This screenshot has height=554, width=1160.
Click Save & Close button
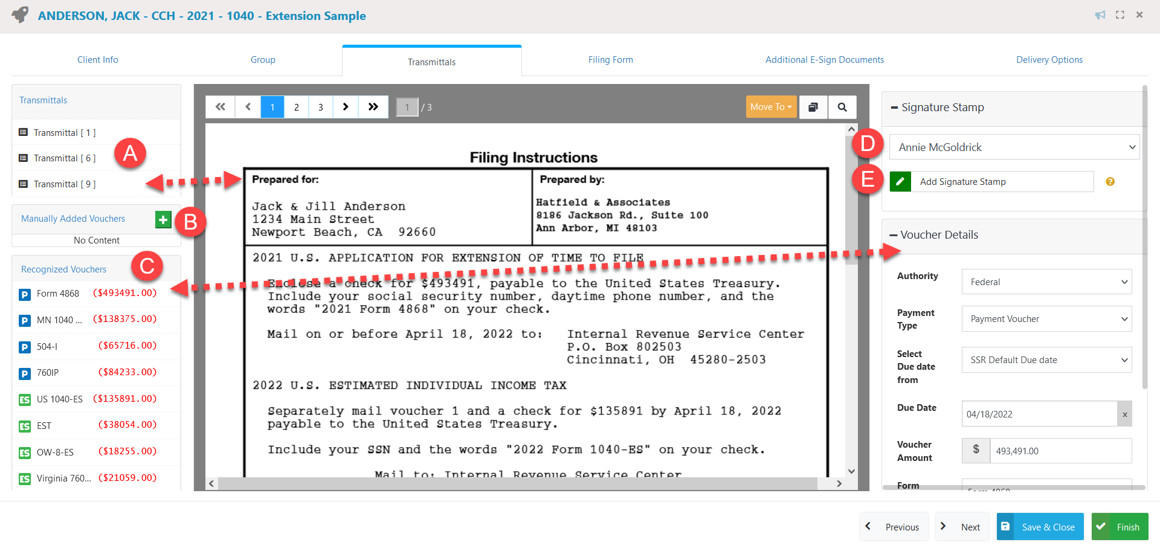click(x=1040, y=527)
